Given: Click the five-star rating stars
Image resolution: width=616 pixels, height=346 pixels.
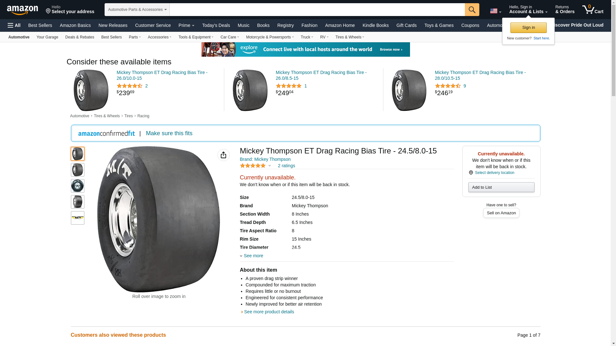Looking at the screenshot, I should 253,166.
